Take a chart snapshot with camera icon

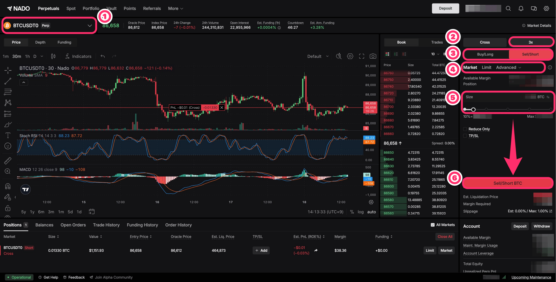[x=373, y=56]
